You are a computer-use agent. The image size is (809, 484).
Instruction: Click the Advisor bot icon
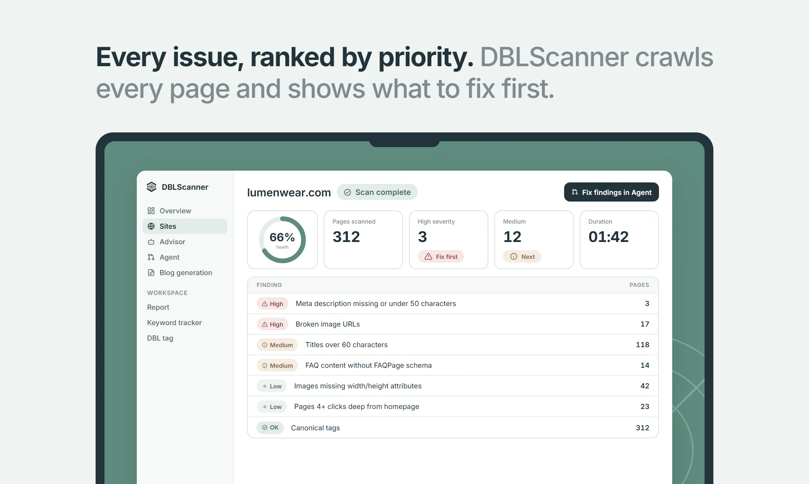(x=151, y=242)
